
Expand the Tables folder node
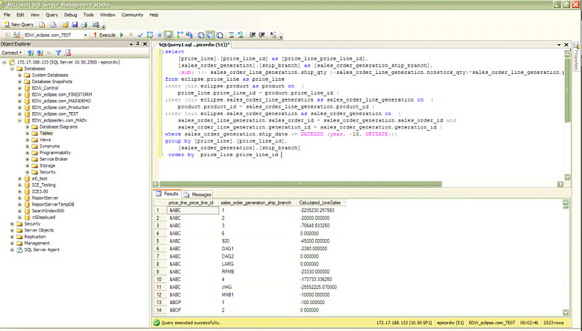tap(27, 133)
